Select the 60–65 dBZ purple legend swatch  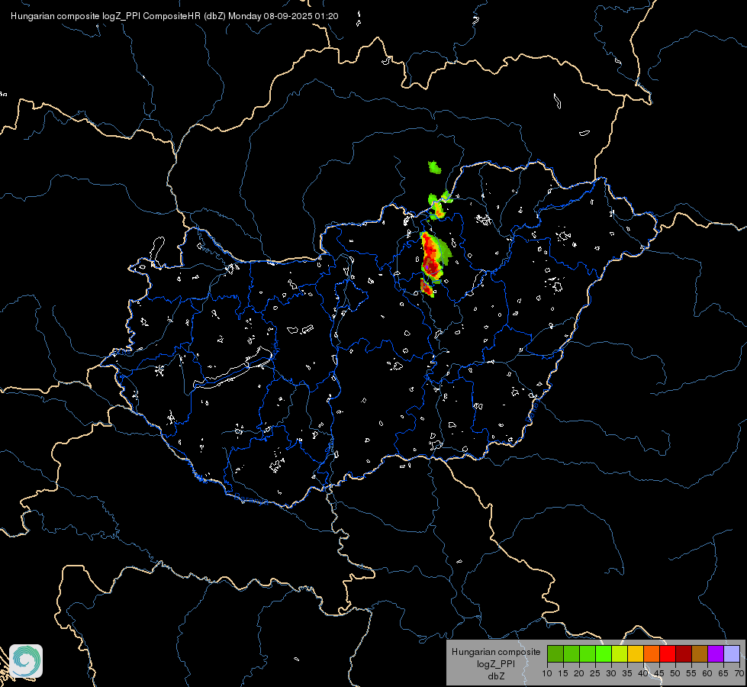pos(716,654)
